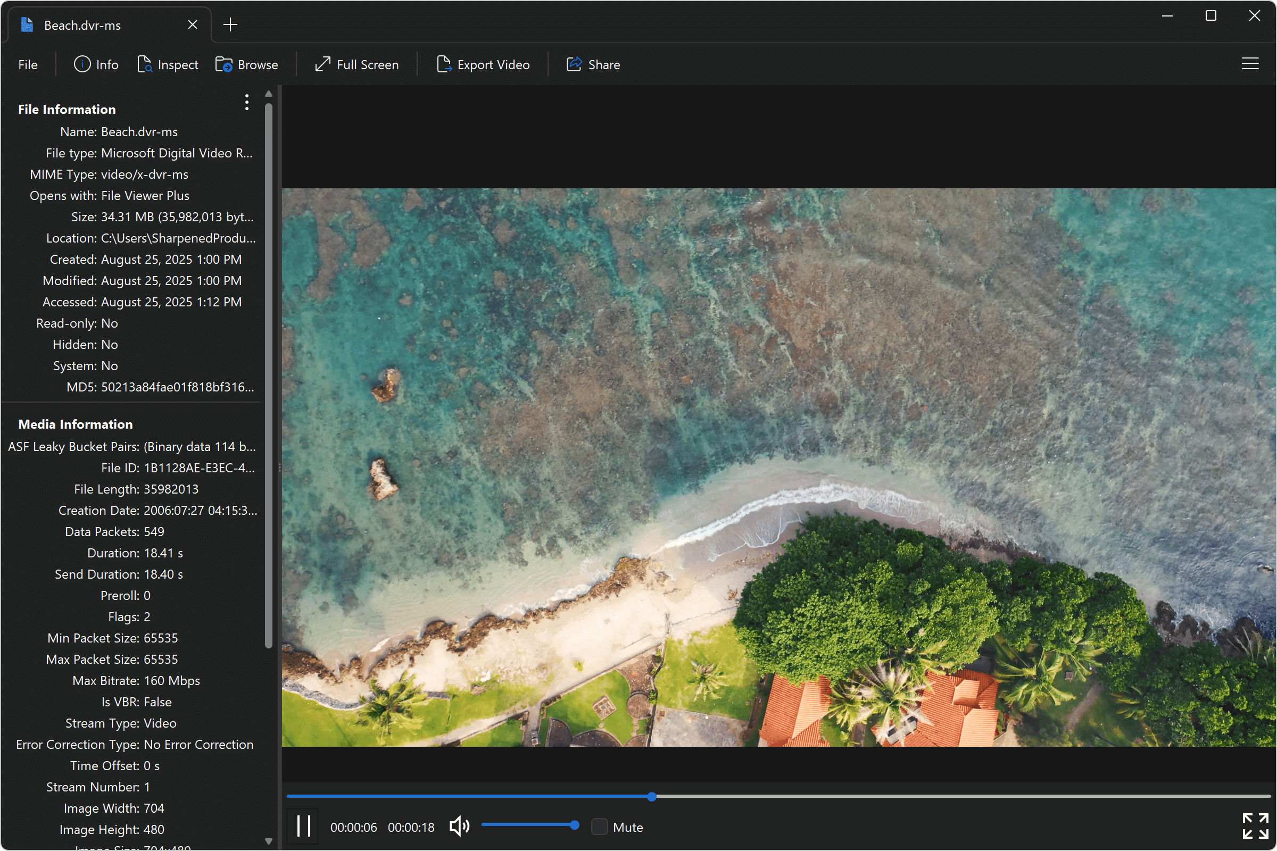The image size is (1277, 851).
Task: Expand video using bottom-right fullscreen icon
Action: [1255, 825]
